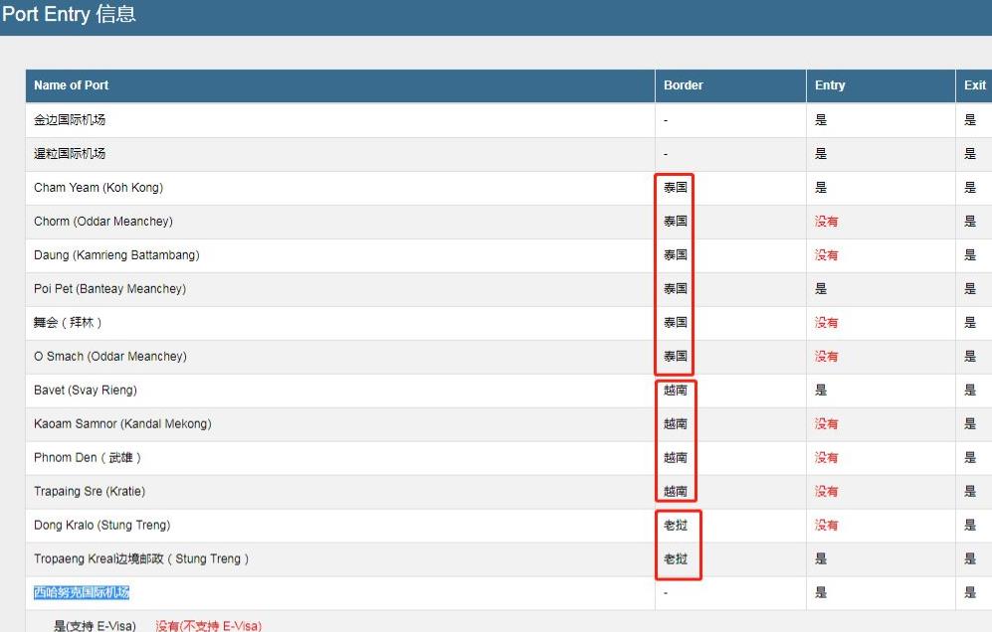Click the highlighted 西哈努克国际机场 text
This screenshot has height=632, width=992.
point(82,593)
